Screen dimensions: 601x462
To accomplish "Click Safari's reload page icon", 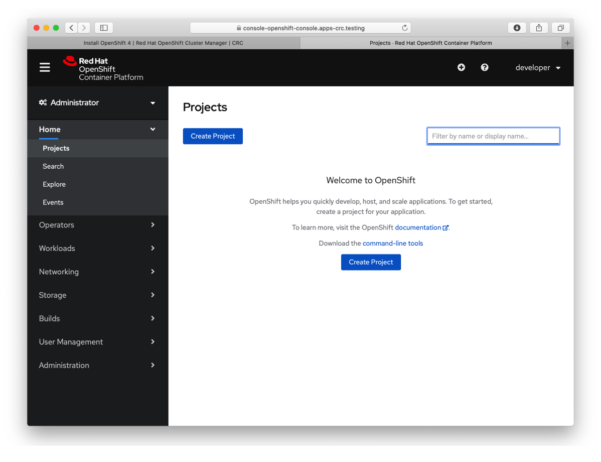I will 404,28.
